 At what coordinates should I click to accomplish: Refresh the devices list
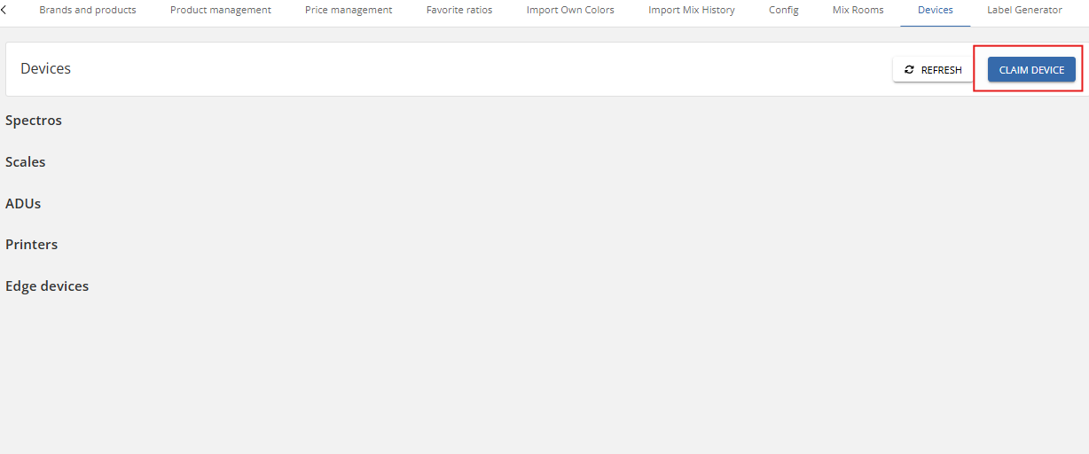pos(933,70)
